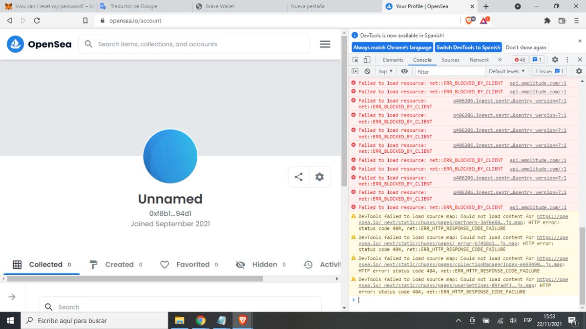
Task: Expand the filter sidebar arrow
Action: pos(12,297)
